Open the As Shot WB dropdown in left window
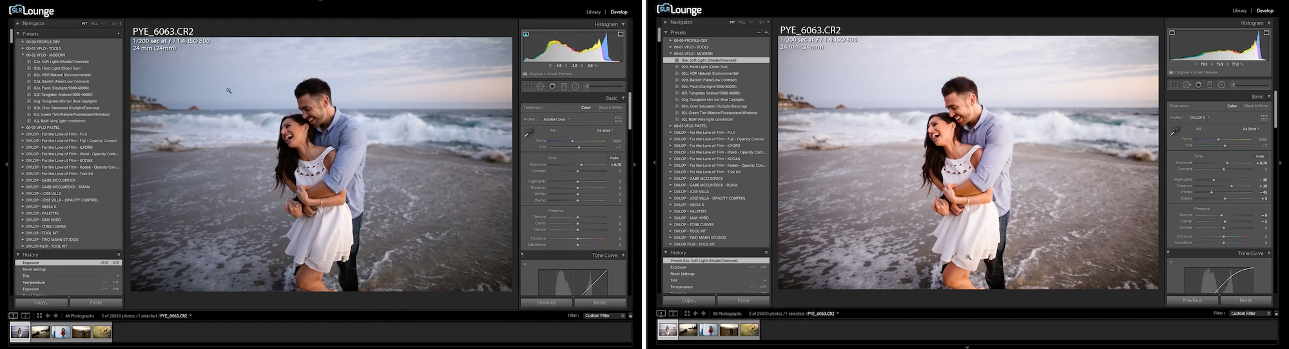Image resolution: width=1289 pixels, height=349 pixels. click(x=605, y=131)
